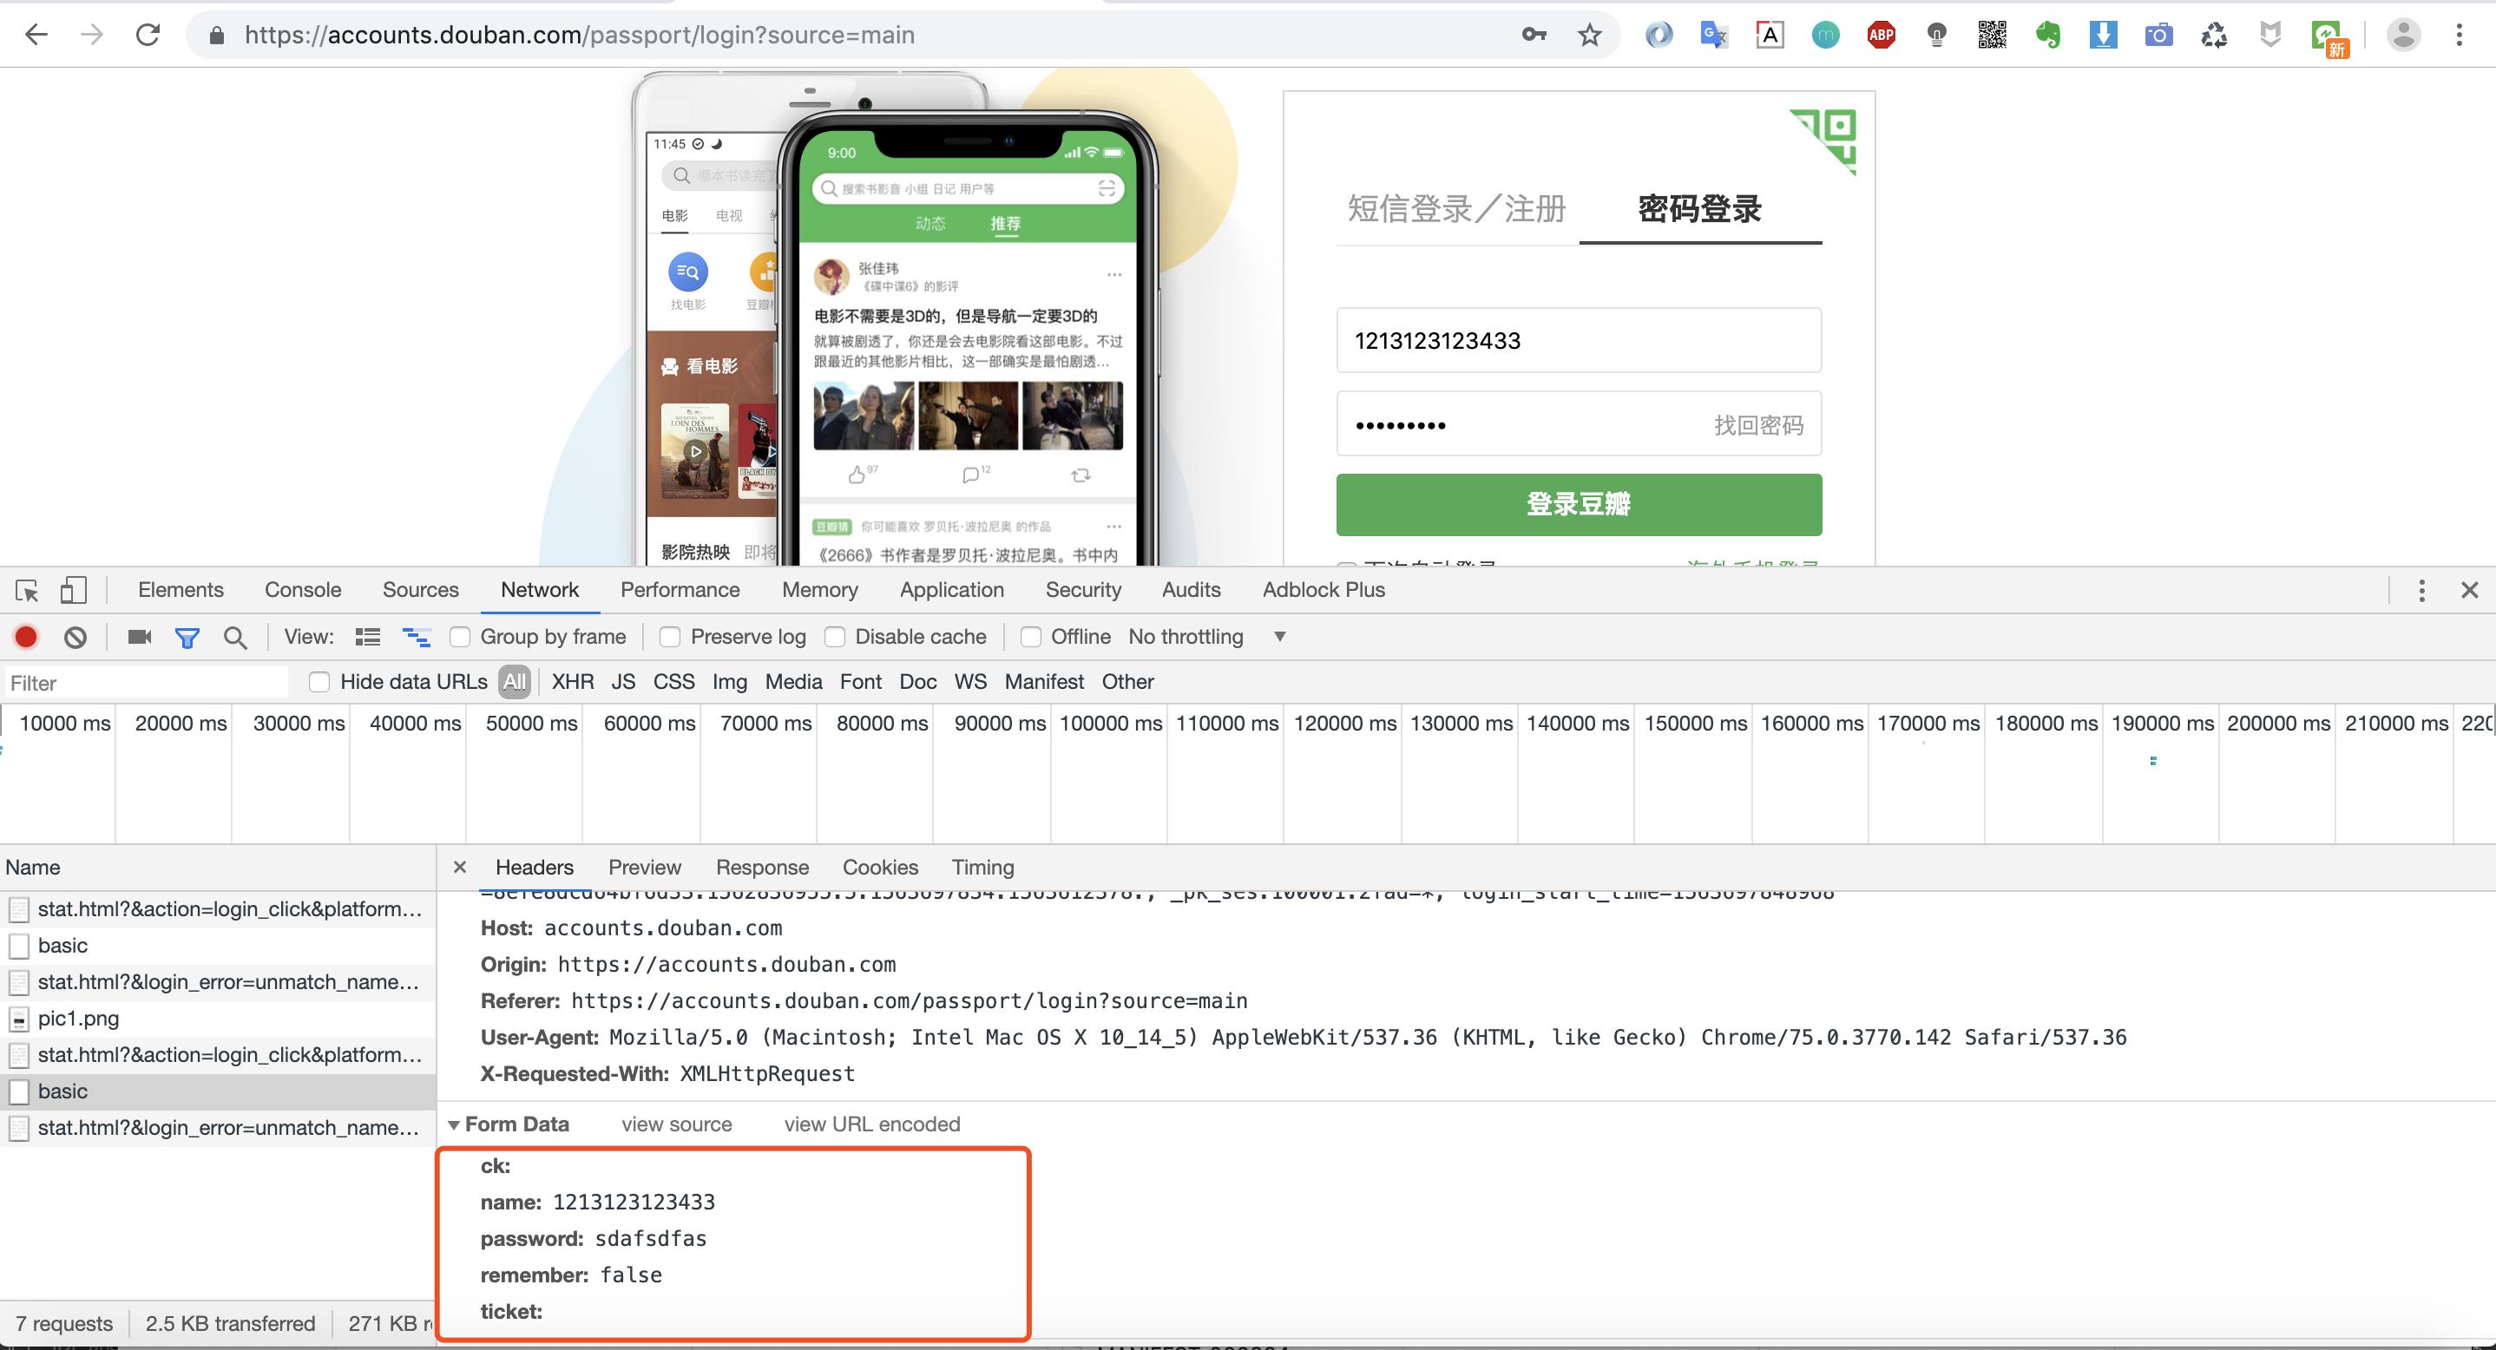Image resolution: width=2496 pixels, height=1350 pixels.
Task: Filter requests by XHR
Action: tap(573, 682)
